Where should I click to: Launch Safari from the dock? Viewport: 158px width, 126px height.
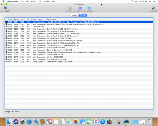[x=29, y=122]
